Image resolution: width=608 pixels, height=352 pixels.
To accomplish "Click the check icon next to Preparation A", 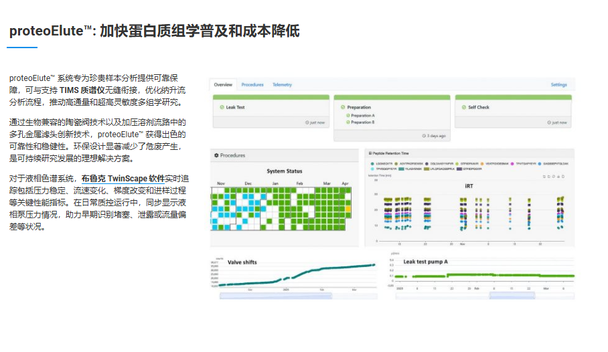I will (348, 116).
